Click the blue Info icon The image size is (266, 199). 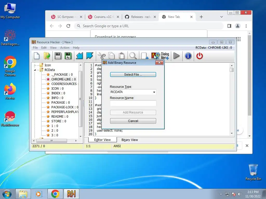coord(188,56)
